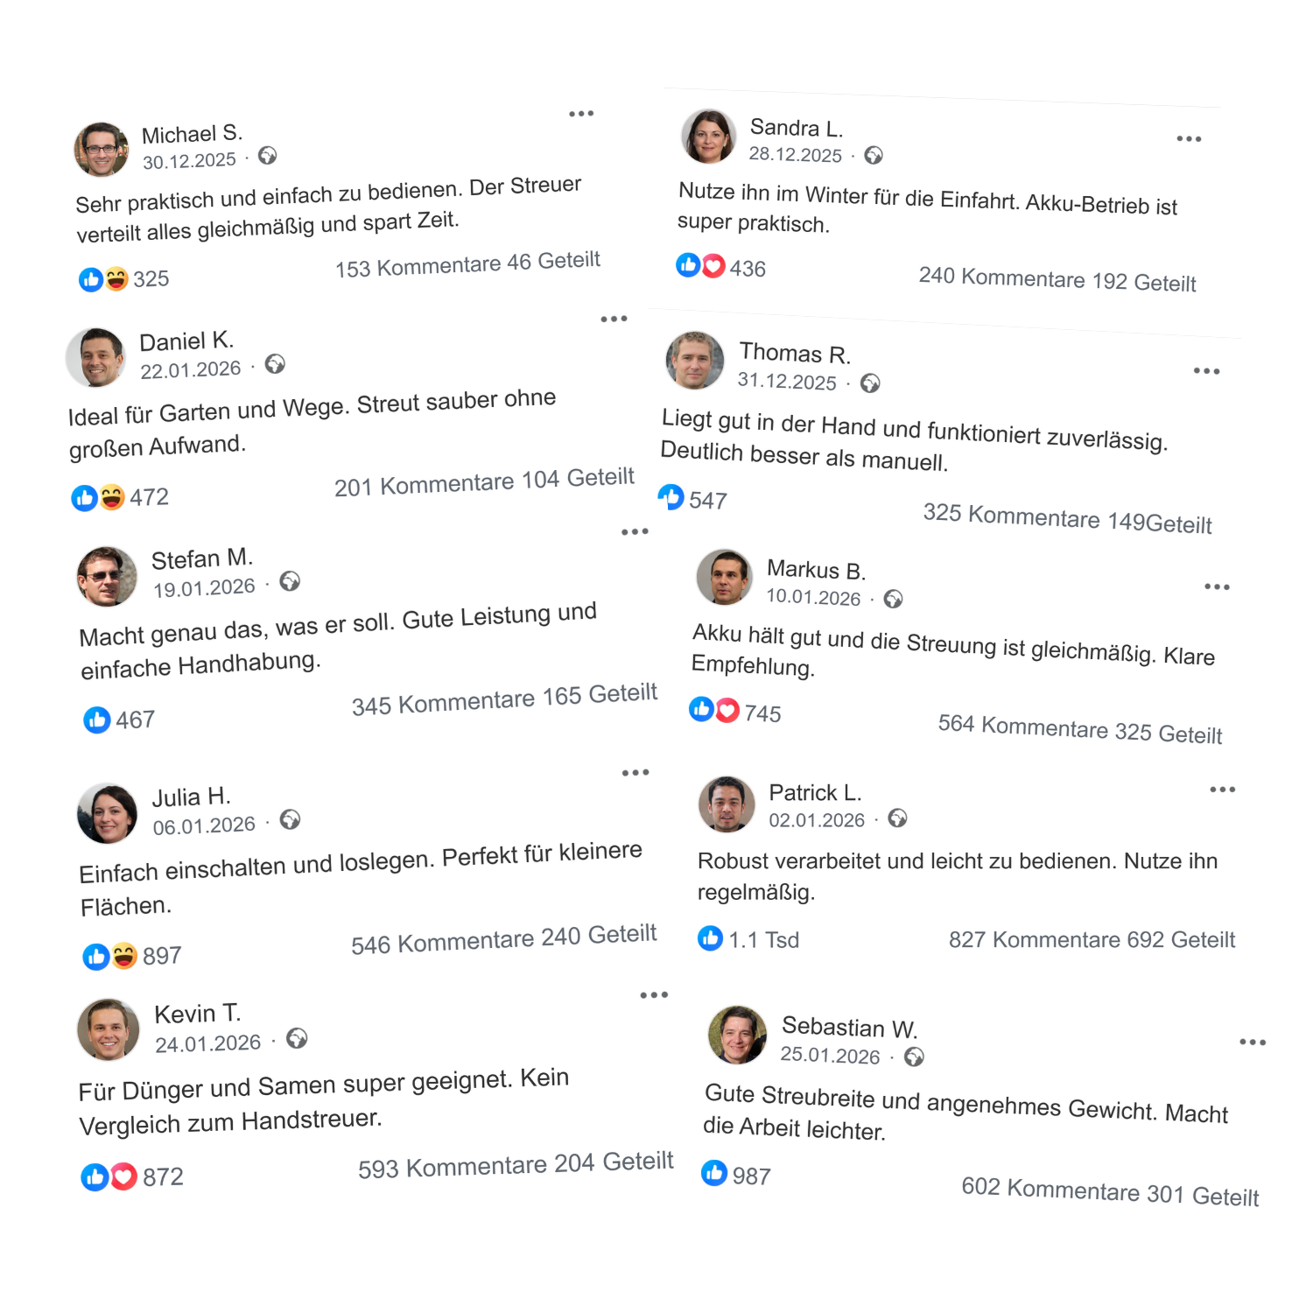Click like icon next to 547 reactions
This screenshot has width=1313, height=1313.
click(x=671, y=497)
